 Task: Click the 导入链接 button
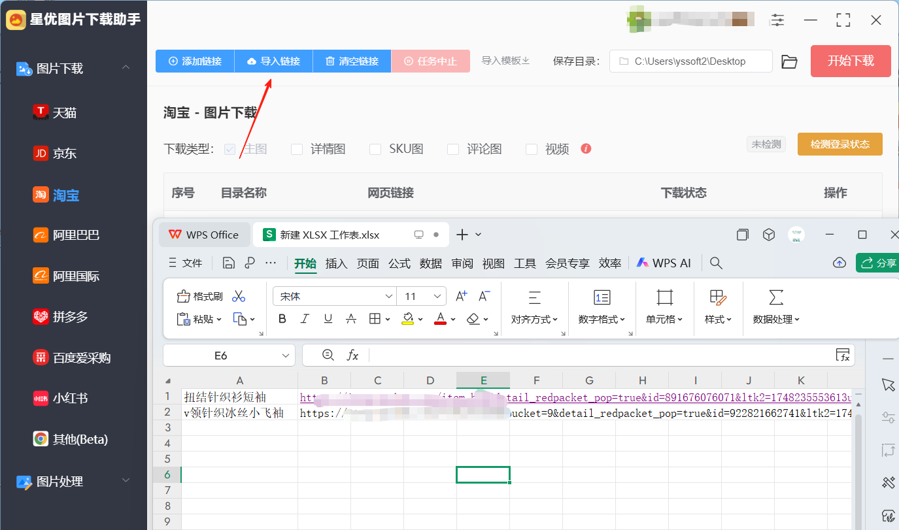(x=273, y=61)
